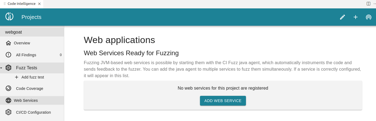Click the broadcast signal icon in header
This screenshot has height=121, width=376.
tap(369, 17)
